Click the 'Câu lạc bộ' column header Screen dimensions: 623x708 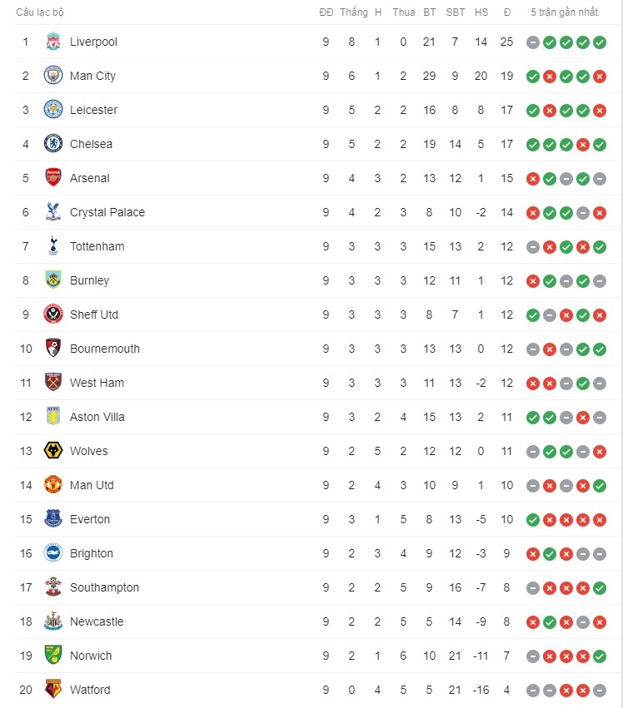[x=40, y=12]
